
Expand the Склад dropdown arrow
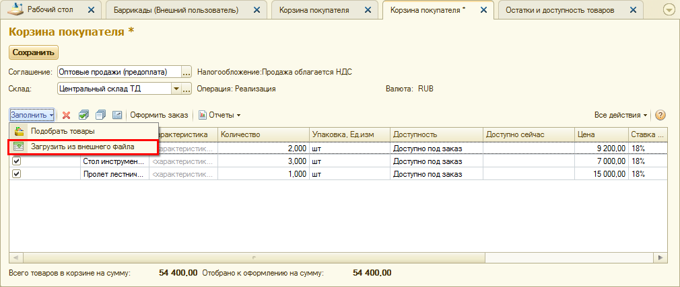[x=176, y=88]
